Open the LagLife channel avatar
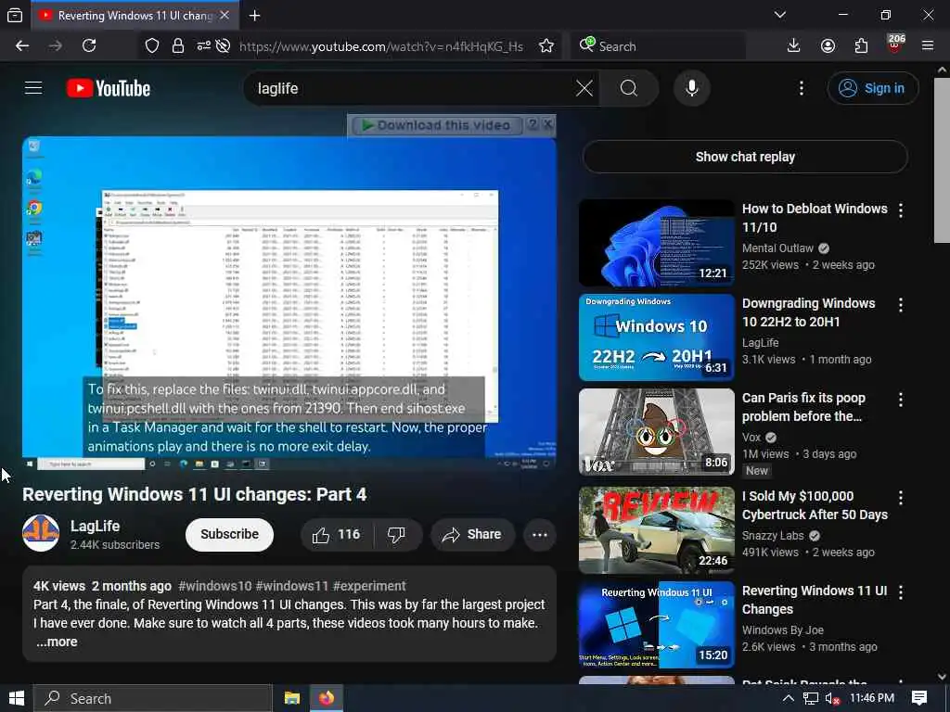 coord(41,533)
